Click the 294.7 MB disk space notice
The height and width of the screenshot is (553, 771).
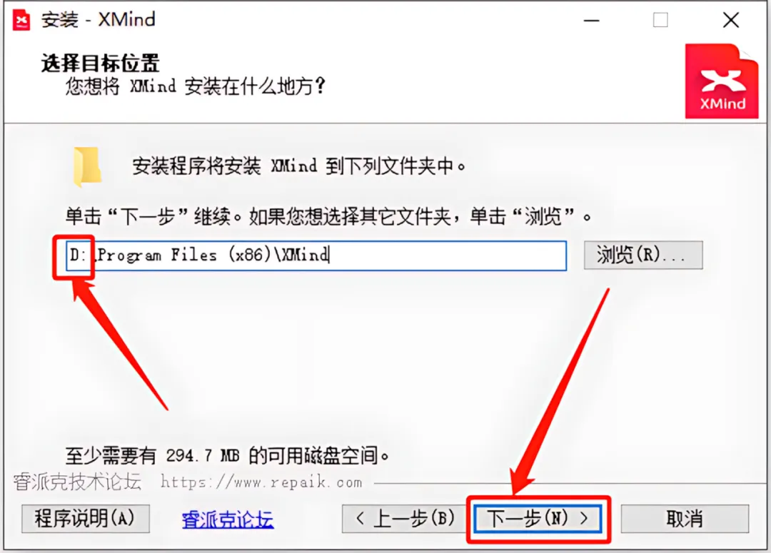[x=228, y=456]
